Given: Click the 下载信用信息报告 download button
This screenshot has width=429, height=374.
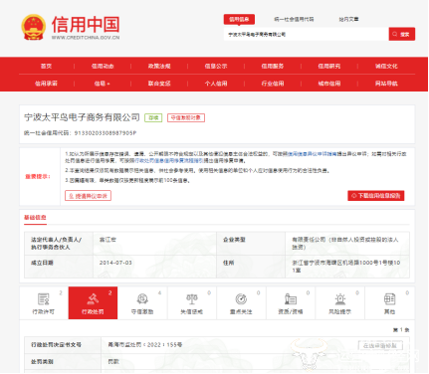Looking at the screenshot, I should click(376, 196).
